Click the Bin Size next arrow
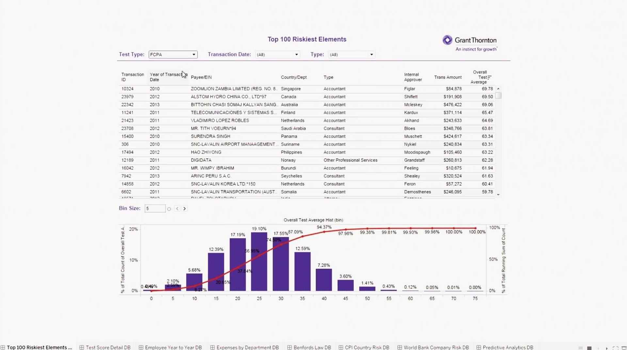 tap(185, 209)
